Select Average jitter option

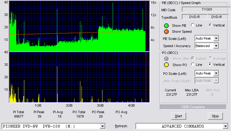[210, 58]
